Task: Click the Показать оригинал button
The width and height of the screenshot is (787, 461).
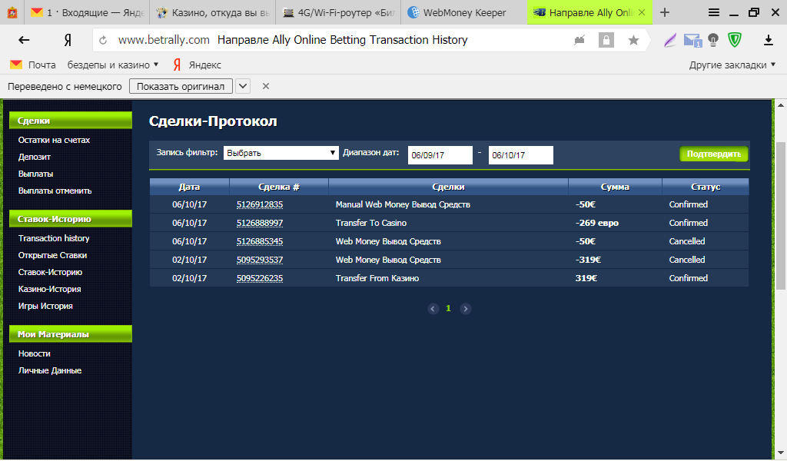Action: 181,86
